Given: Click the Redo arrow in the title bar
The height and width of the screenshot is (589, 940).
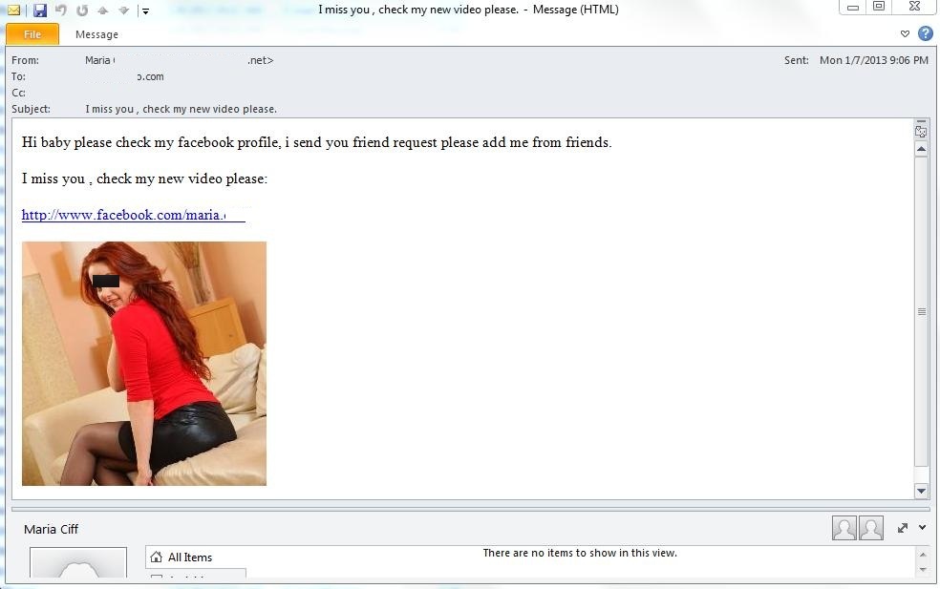Looking at the screenshot, I should (82, 11).
